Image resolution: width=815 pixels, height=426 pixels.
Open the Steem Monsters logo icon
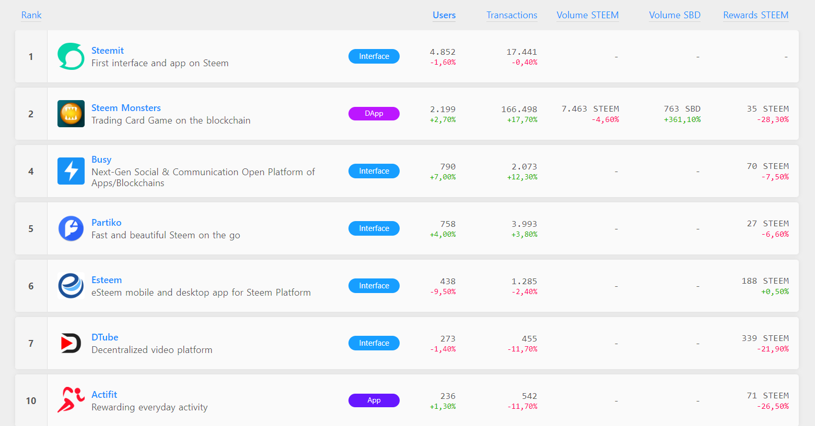(x=71, y=114)
